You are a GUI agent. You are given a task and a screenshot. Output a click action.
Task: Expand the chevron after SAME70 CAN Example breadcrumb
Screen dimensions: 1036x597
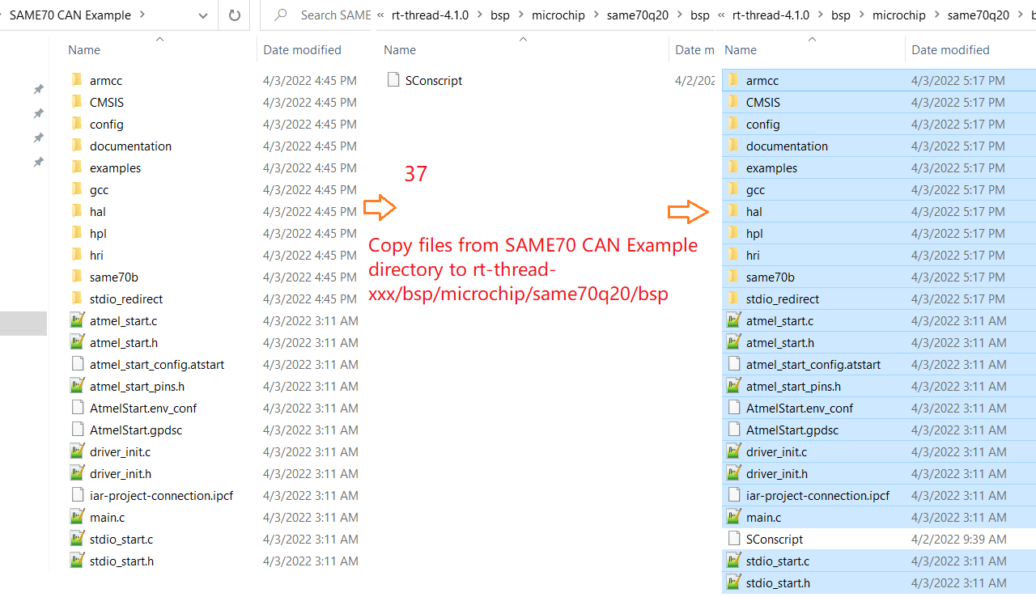click(142, 15)
